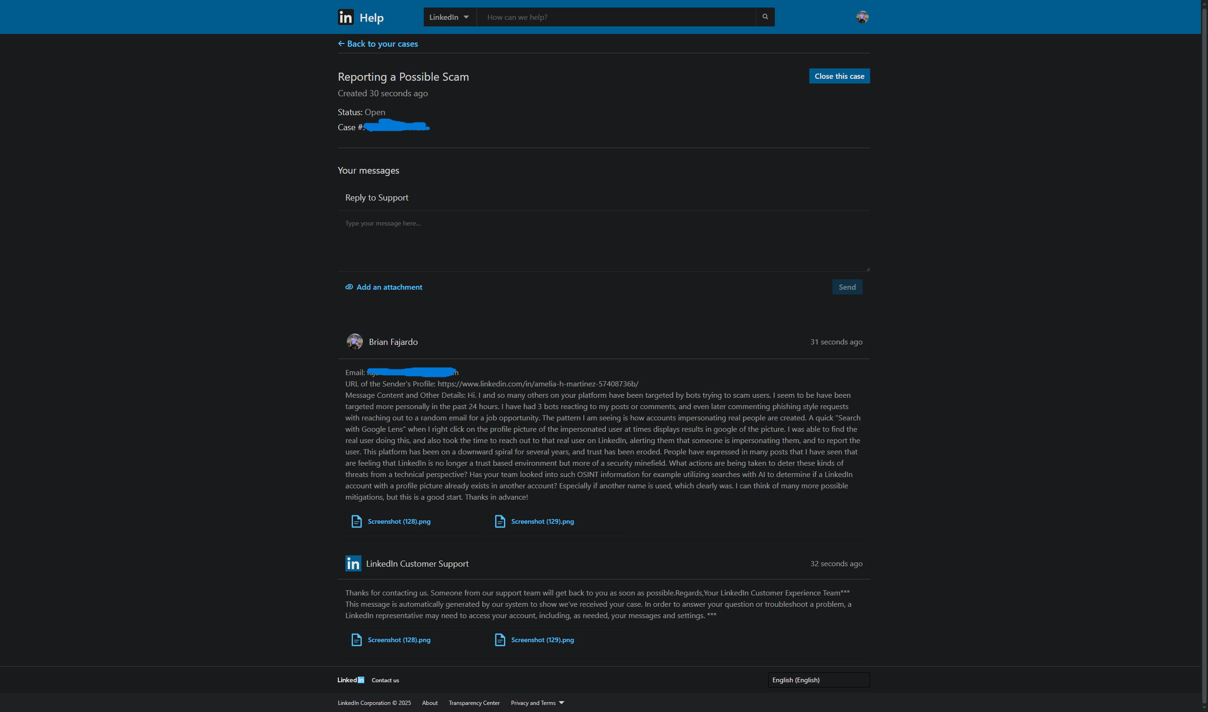
Task: Click LinkedIn Customer Support logo icon
Action: click(353, 564)
